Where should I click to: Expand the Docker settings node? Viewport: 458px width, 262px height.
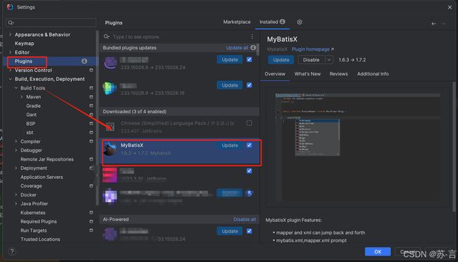(x=16, y=195)
